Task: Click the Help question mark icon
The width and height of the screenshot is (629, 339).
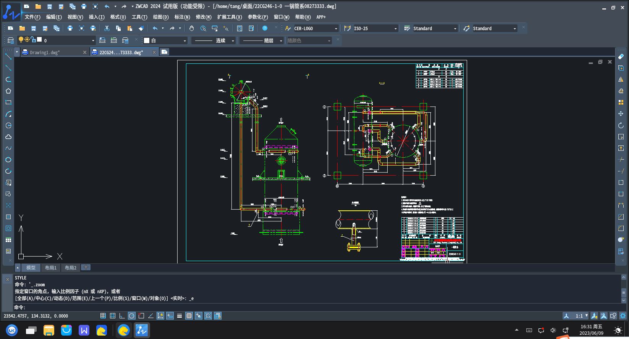Action: [265, 28]
